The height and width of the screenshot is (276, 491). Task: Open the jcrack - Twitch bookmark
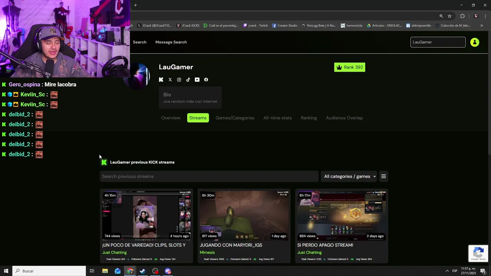[255, 26]
